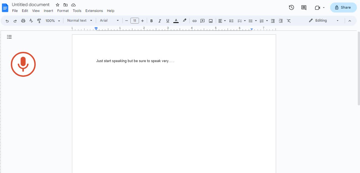Toggle italic formatting
The height and width of the screenshot is (173, 360).
coord(160,21)
